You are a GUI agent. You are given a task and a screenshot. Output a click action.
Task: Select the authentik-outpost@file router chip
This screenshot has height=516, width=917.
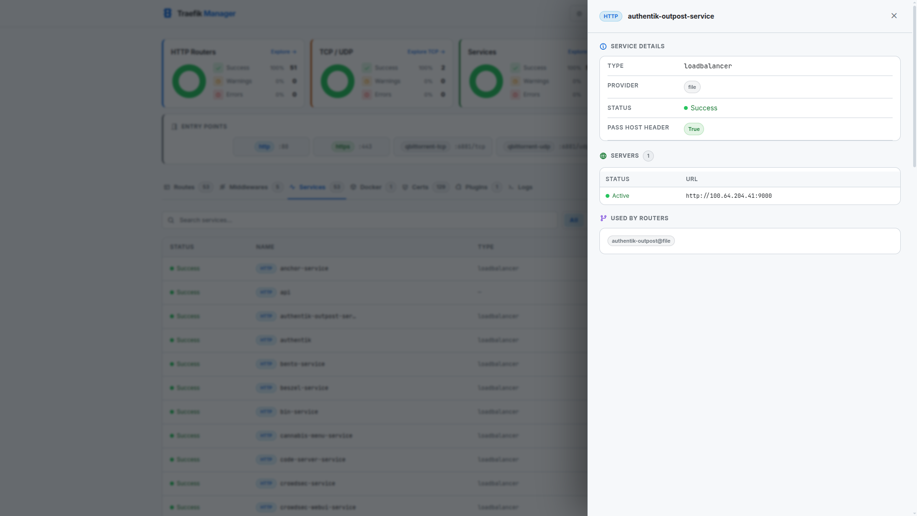(x=640, y=240)
